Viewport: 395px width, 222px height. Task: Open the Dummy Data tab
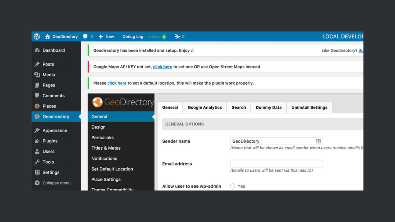pos(268,107)
